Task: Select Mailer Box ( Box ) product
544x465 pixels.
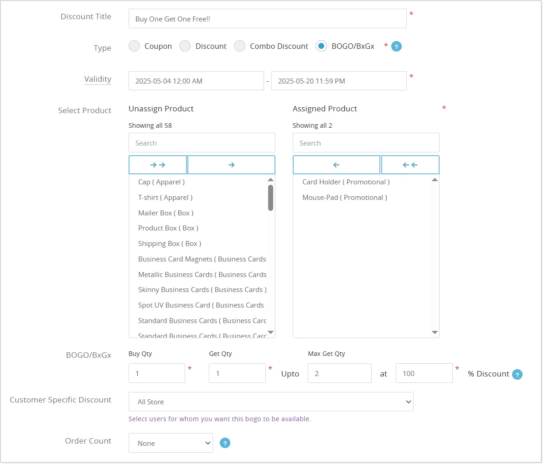Action: (x=166, y=213)
